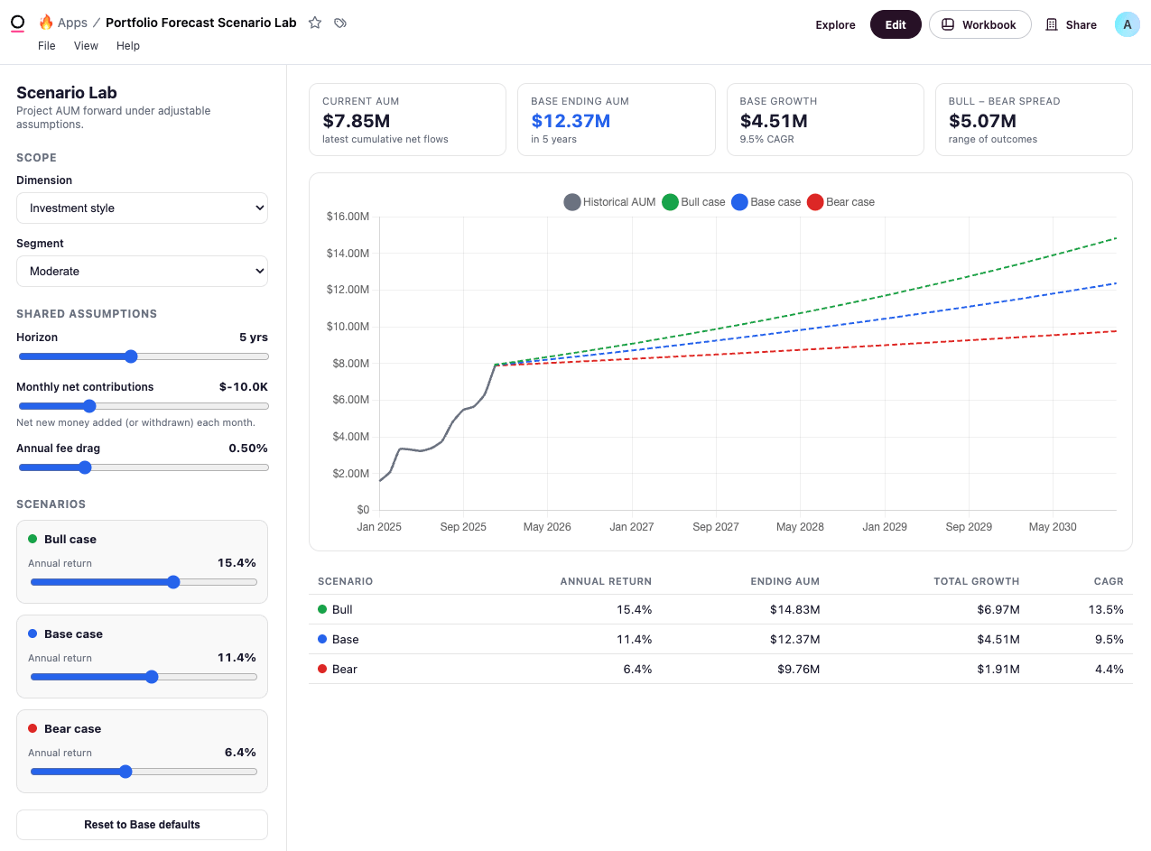The image size is (1151, 851).
Task: Click the Bull case annual return slider
Action: click(x=144, y=582)
